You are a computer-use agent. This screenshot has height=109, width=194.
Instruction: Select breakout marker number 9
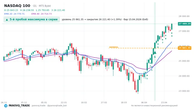point(172,36)
